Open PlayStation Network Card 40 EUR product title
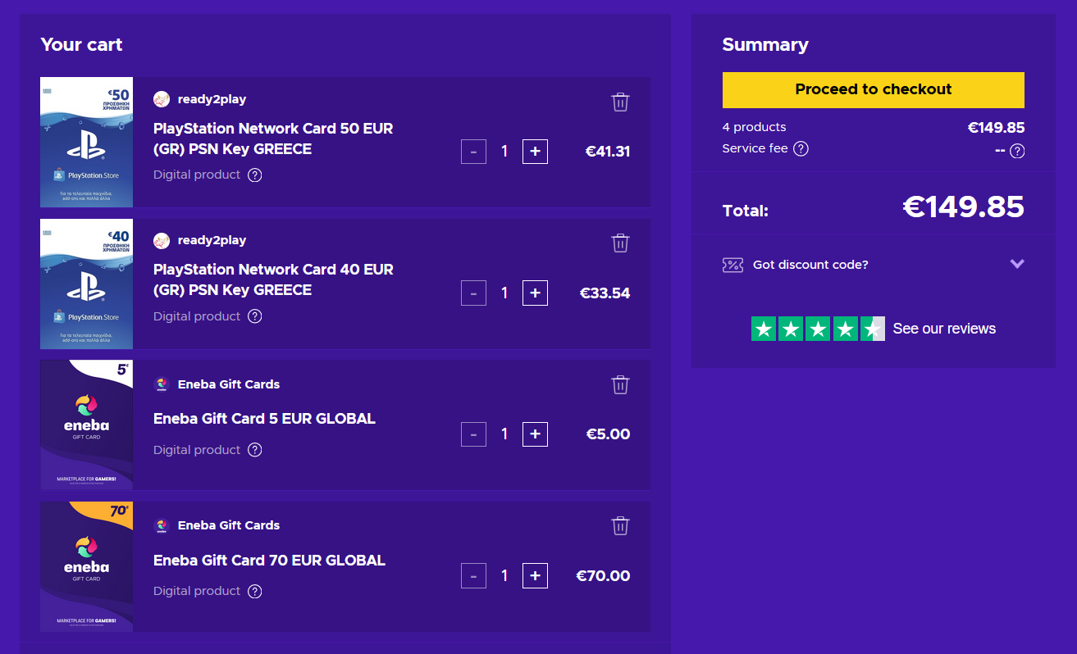This screenshot has height=654, width=1077. (273, 279)
